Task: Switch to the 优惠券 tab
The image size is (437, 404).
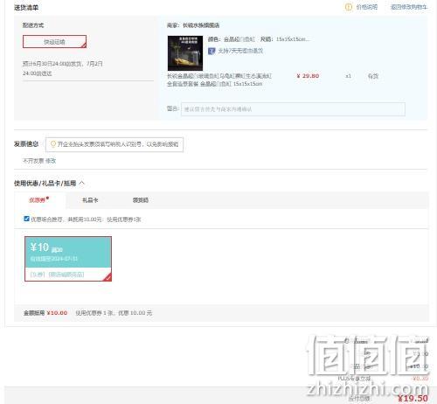Action: [x=38, y=200]
